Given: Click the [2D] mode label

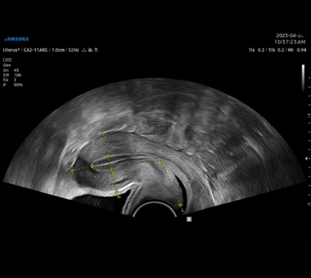Looking at the screenshot, I should (x=7, y=60).
